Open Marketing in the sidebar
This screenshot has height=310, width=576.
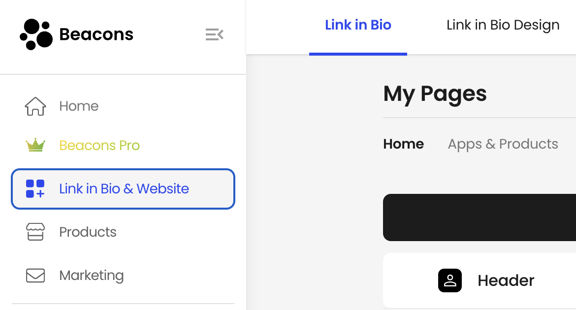point(91,276)
